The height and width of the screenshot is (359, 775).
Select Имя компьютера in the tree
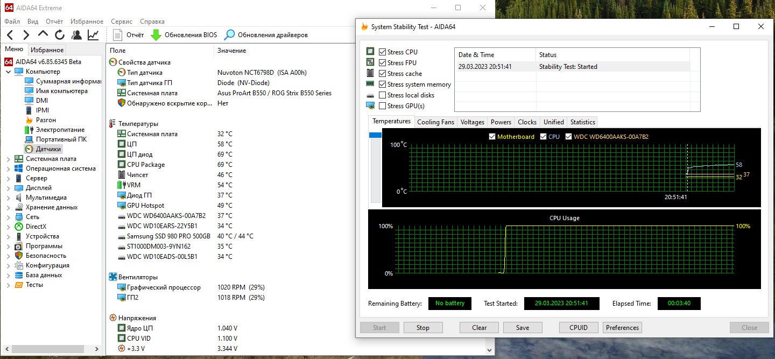point(56,91)
